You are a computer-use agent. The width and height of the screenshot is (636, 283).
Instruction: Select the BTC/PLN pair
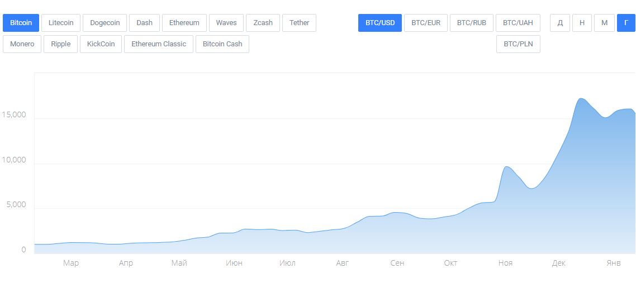519,44
